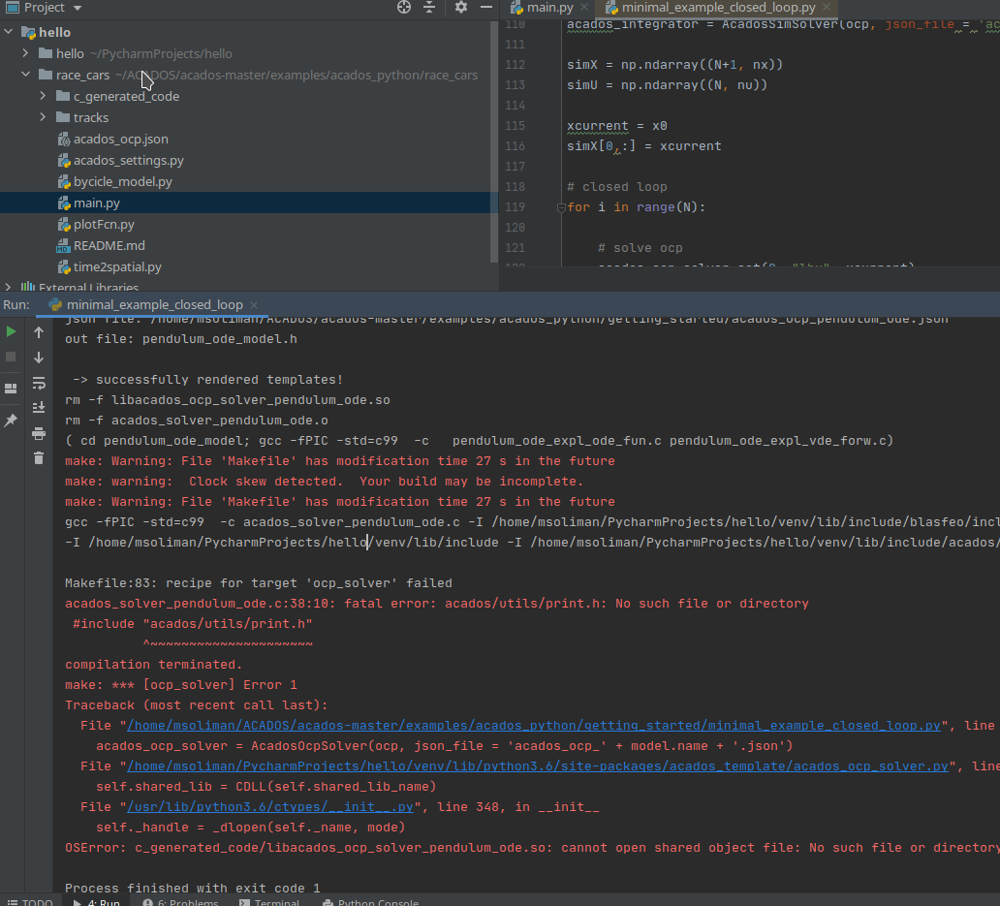Toggle Soft-Wrap in the console

[39, 382]
